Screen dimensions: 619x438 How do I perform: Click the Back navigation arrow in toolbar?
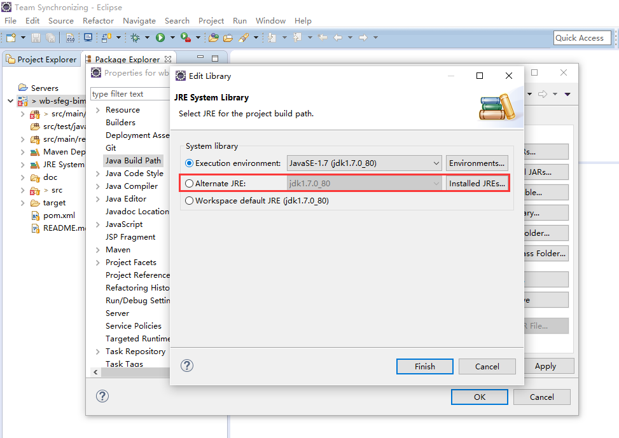coord(338,38)
